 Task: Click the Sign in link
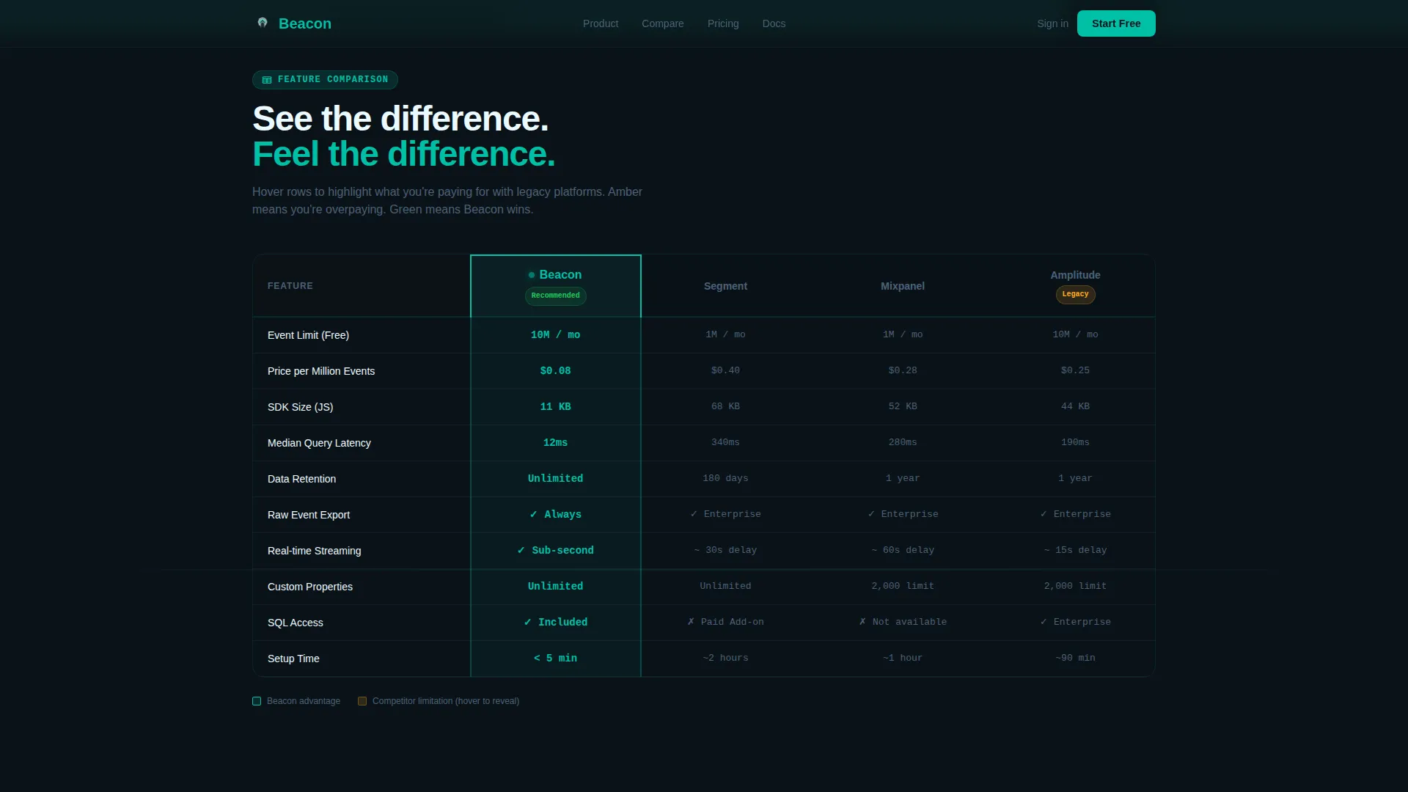point(1052,23)
